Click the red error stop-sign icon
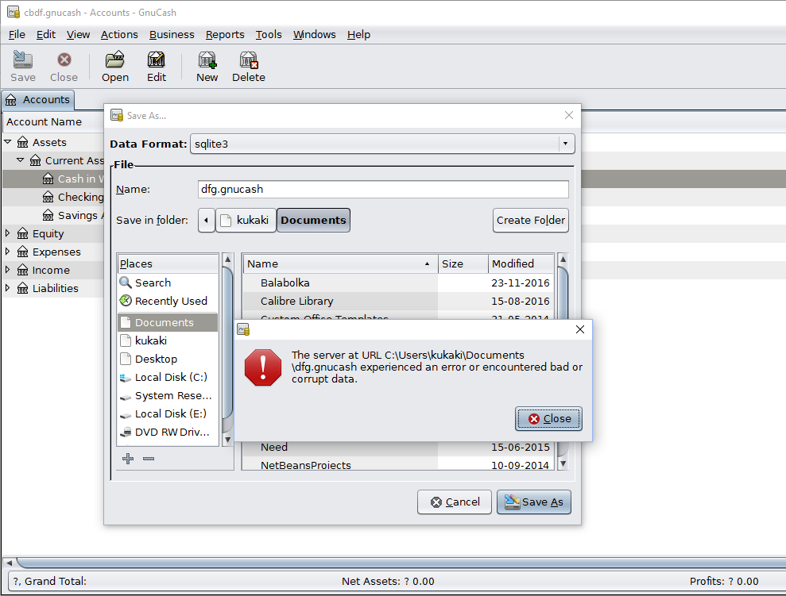 (263, 367)
